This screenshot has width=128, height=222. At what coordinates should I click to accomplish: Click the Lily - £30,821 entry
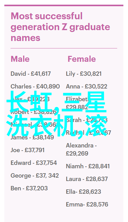click(x=83, y=74)
